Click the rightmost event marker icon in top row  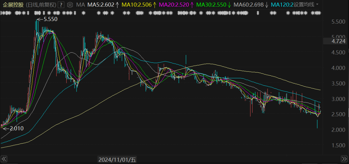[x=319, y=13]
